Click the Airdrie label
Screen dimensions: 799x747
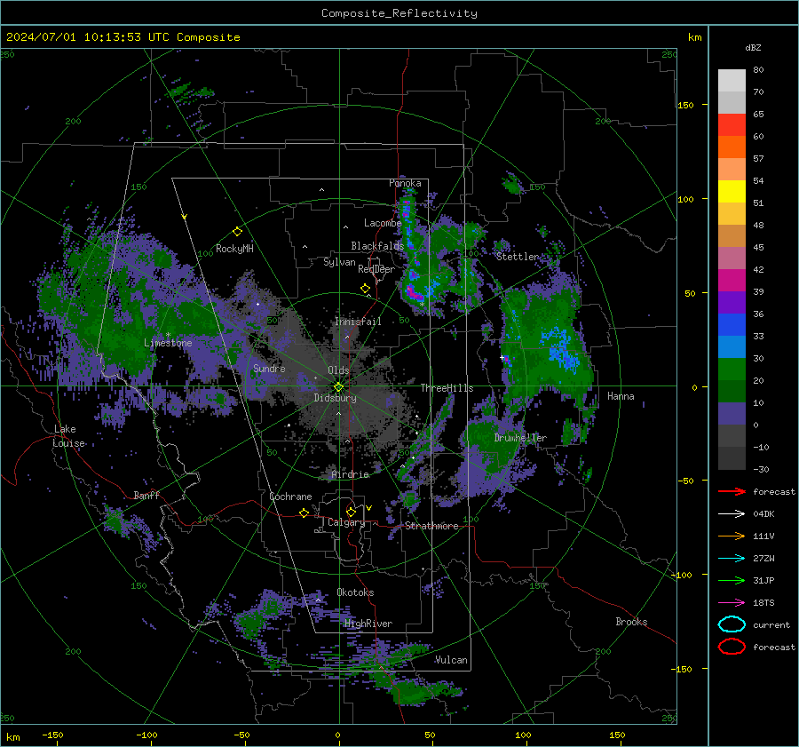[x=350, y=474]
